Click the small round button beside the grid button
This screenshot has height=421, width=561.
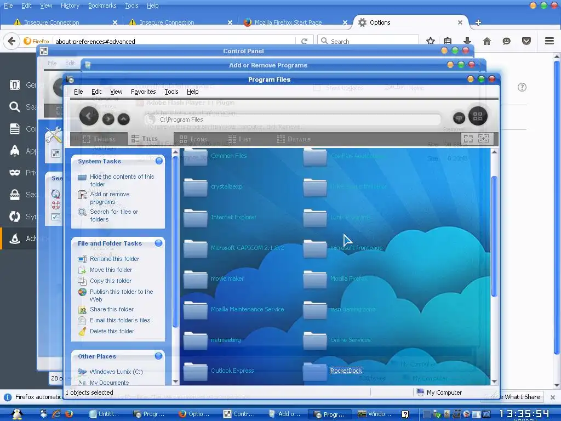459,118
